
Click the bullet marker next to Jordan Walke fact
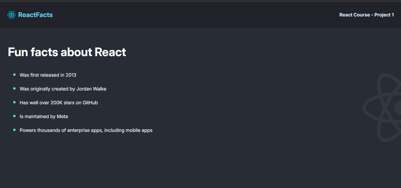[14, 89]
